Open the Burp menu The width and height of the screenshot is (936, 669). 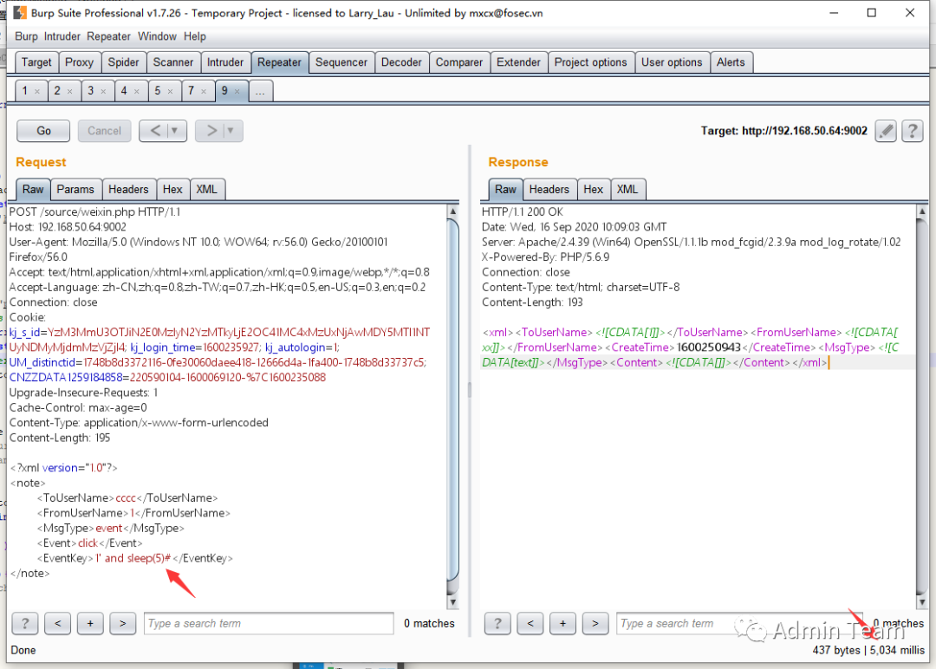(26, 36)
